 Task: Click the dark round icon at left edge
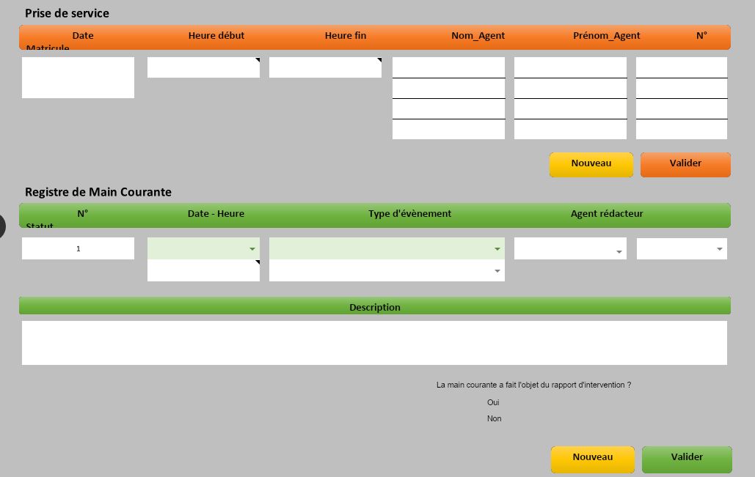[x=2, y=226]
